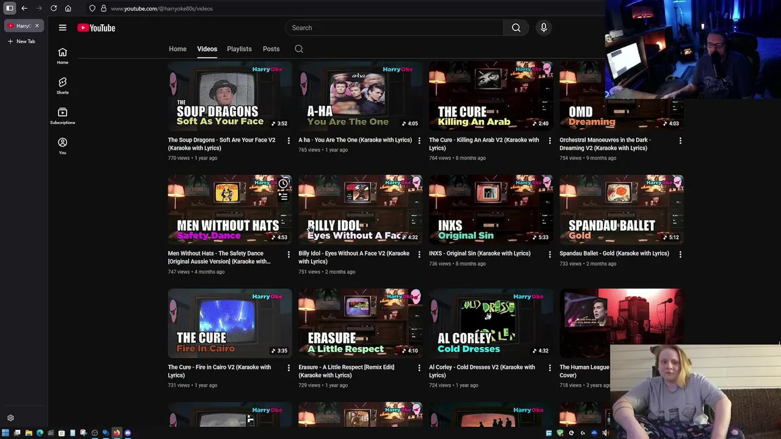Click the Windows Start button
This screenshot has width=781, height=439.
click(5, 433)
